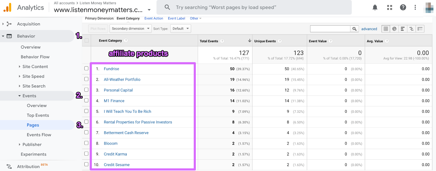Open Behavior Flow report
Screen dimensions: 436x171
[35, 57]
